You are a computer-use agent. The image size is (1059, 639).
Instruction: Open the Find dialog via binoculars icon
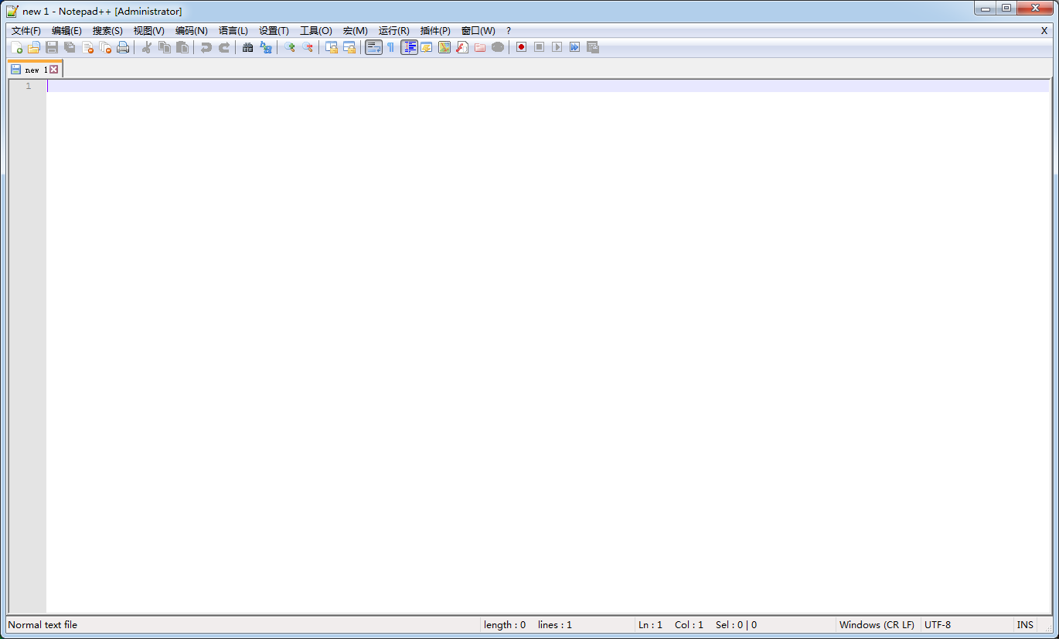tap(247, 47)
